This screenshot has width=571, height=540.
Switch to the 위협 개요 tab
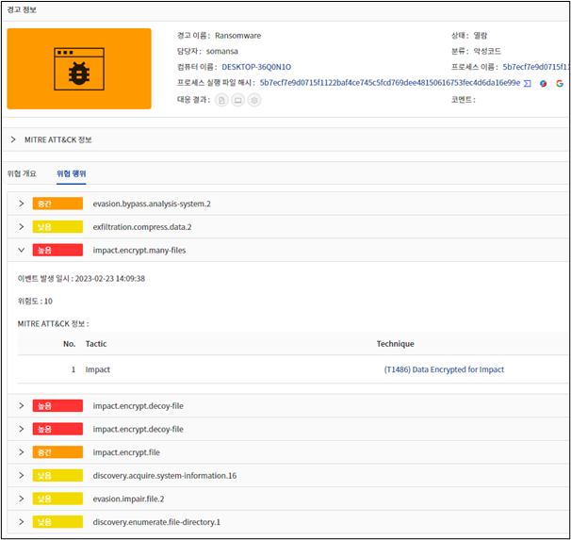click(x=22, y=173)
